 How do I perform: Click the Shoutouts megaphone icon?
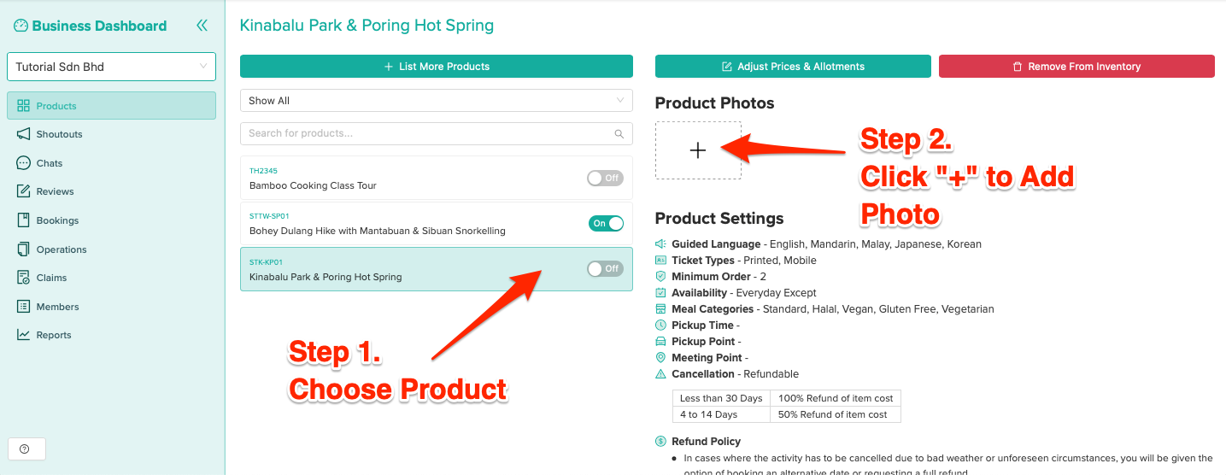(x=23, y=134)
